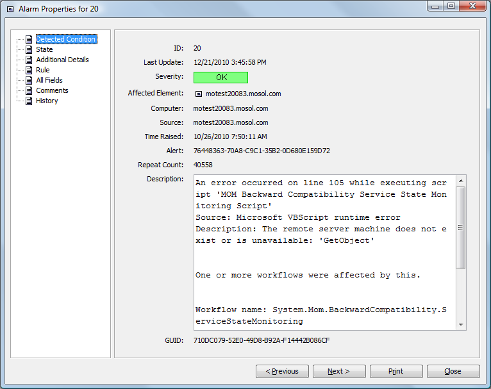Screen dimensions: 491x389
Task: Click the Comments page icon
Action: point(29,91)
